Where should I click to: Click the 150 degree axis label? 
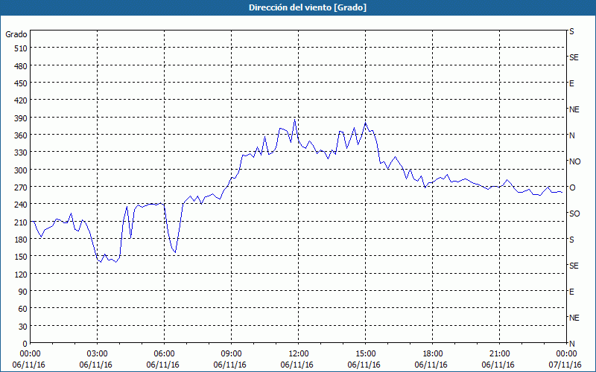coord(21,257)
